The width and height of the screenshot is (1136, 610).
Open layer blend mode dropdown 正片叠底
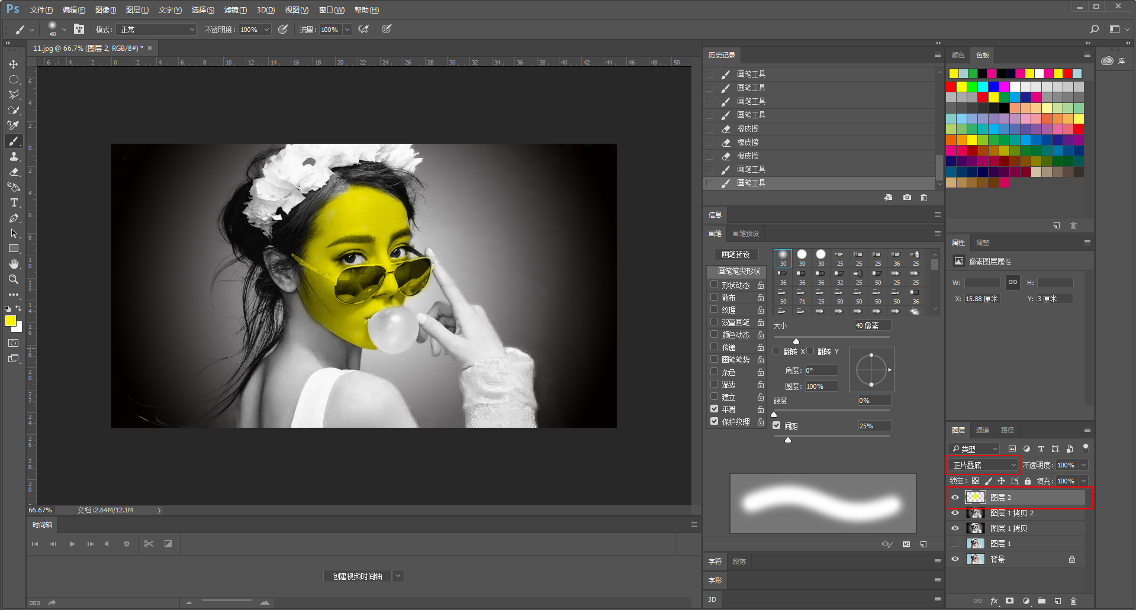pos(983,465)
